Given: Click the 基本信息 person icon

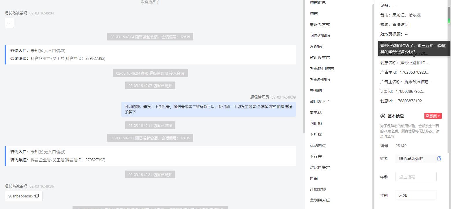Looking at the screenshot, I should (383, 116).
